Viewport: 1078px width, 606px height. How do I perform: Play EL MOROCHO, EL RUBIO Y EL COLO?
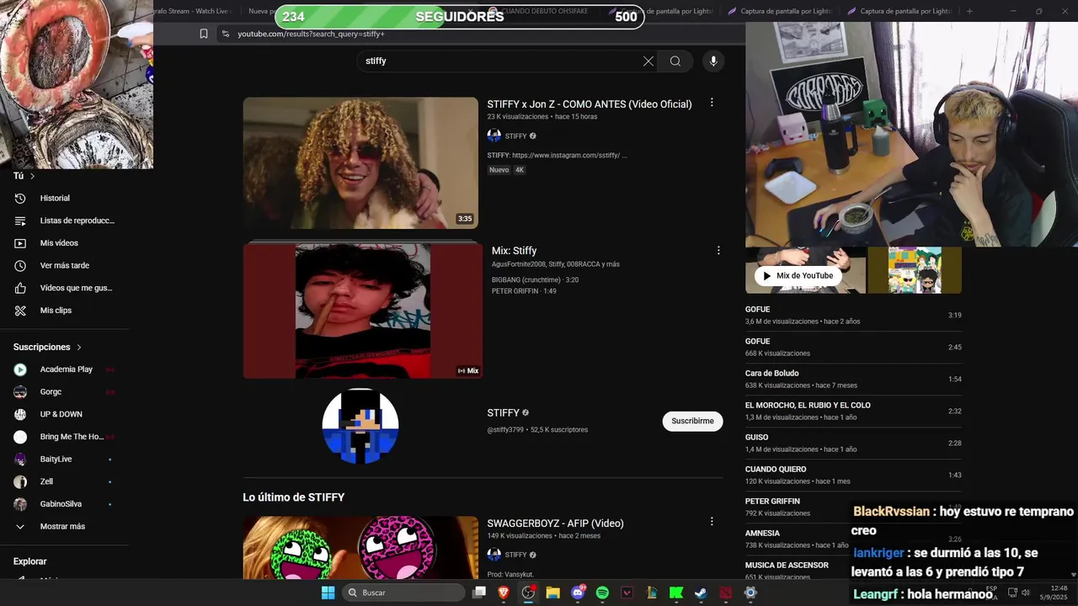(x=853, y=412)
